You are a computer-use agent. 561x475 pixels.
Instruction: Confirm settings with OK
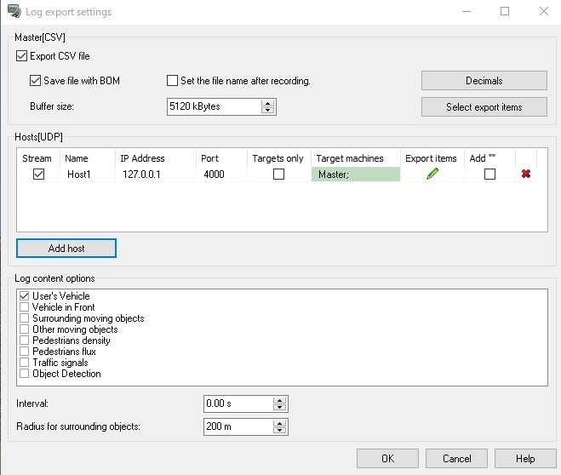(387, 459)
